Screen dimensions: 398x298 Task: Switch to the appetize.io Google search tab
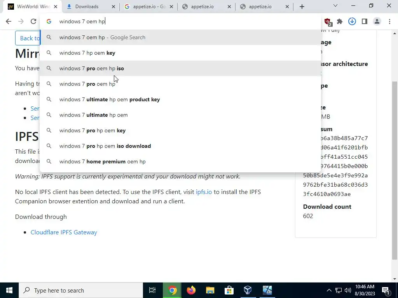point(148,7)
